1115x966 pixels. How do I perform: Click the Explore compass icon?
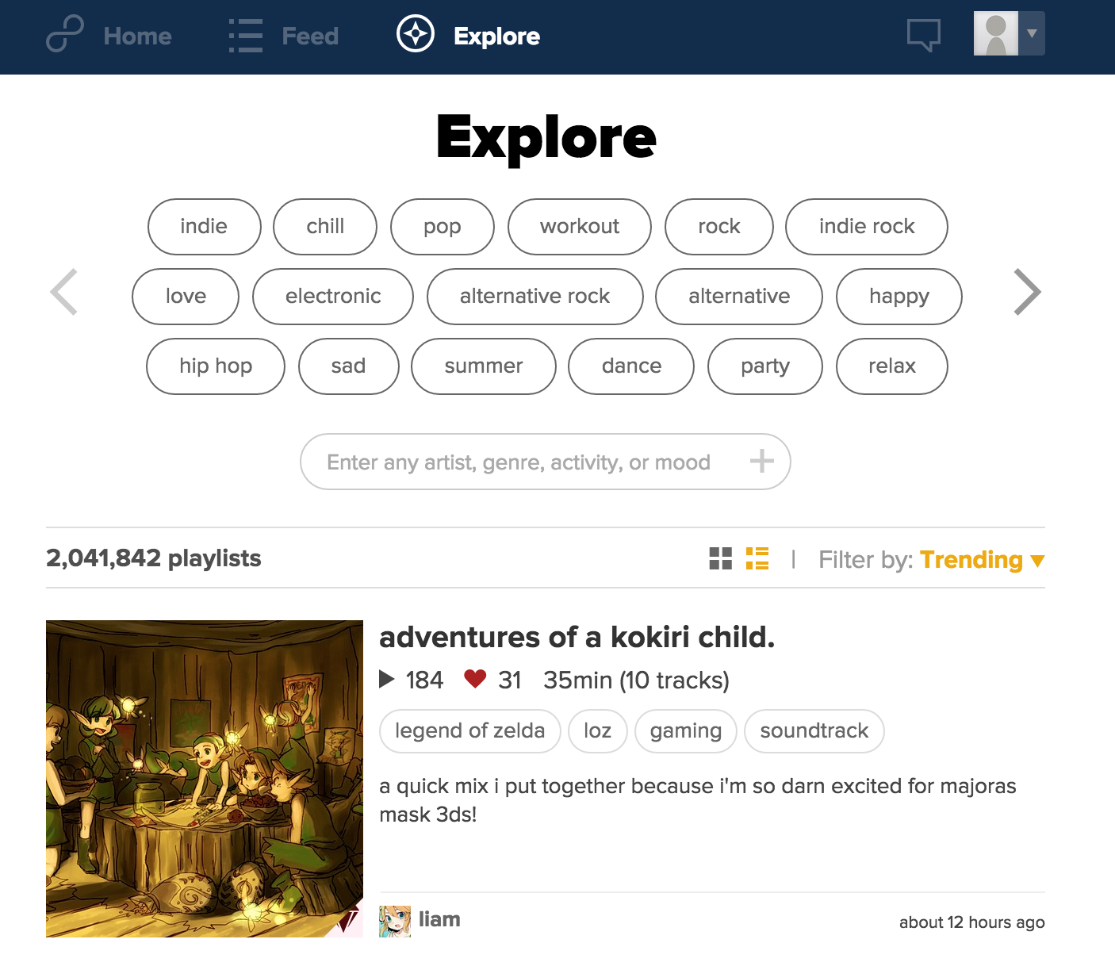(416, 34)
